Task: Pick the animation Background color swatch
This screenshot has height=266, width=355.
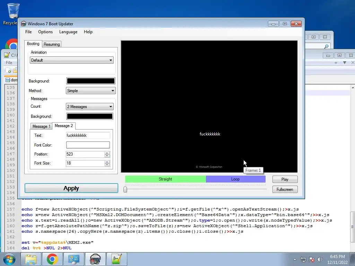Action: 90,81
